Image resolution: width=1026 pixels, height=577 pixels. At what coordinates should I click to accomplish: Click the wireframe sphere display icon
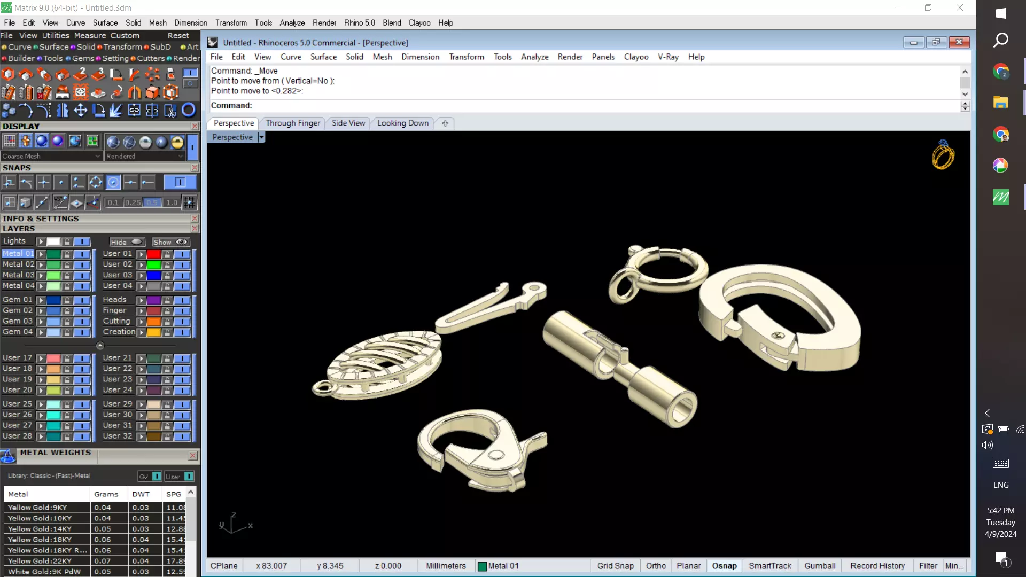click(x=129, y=142)
